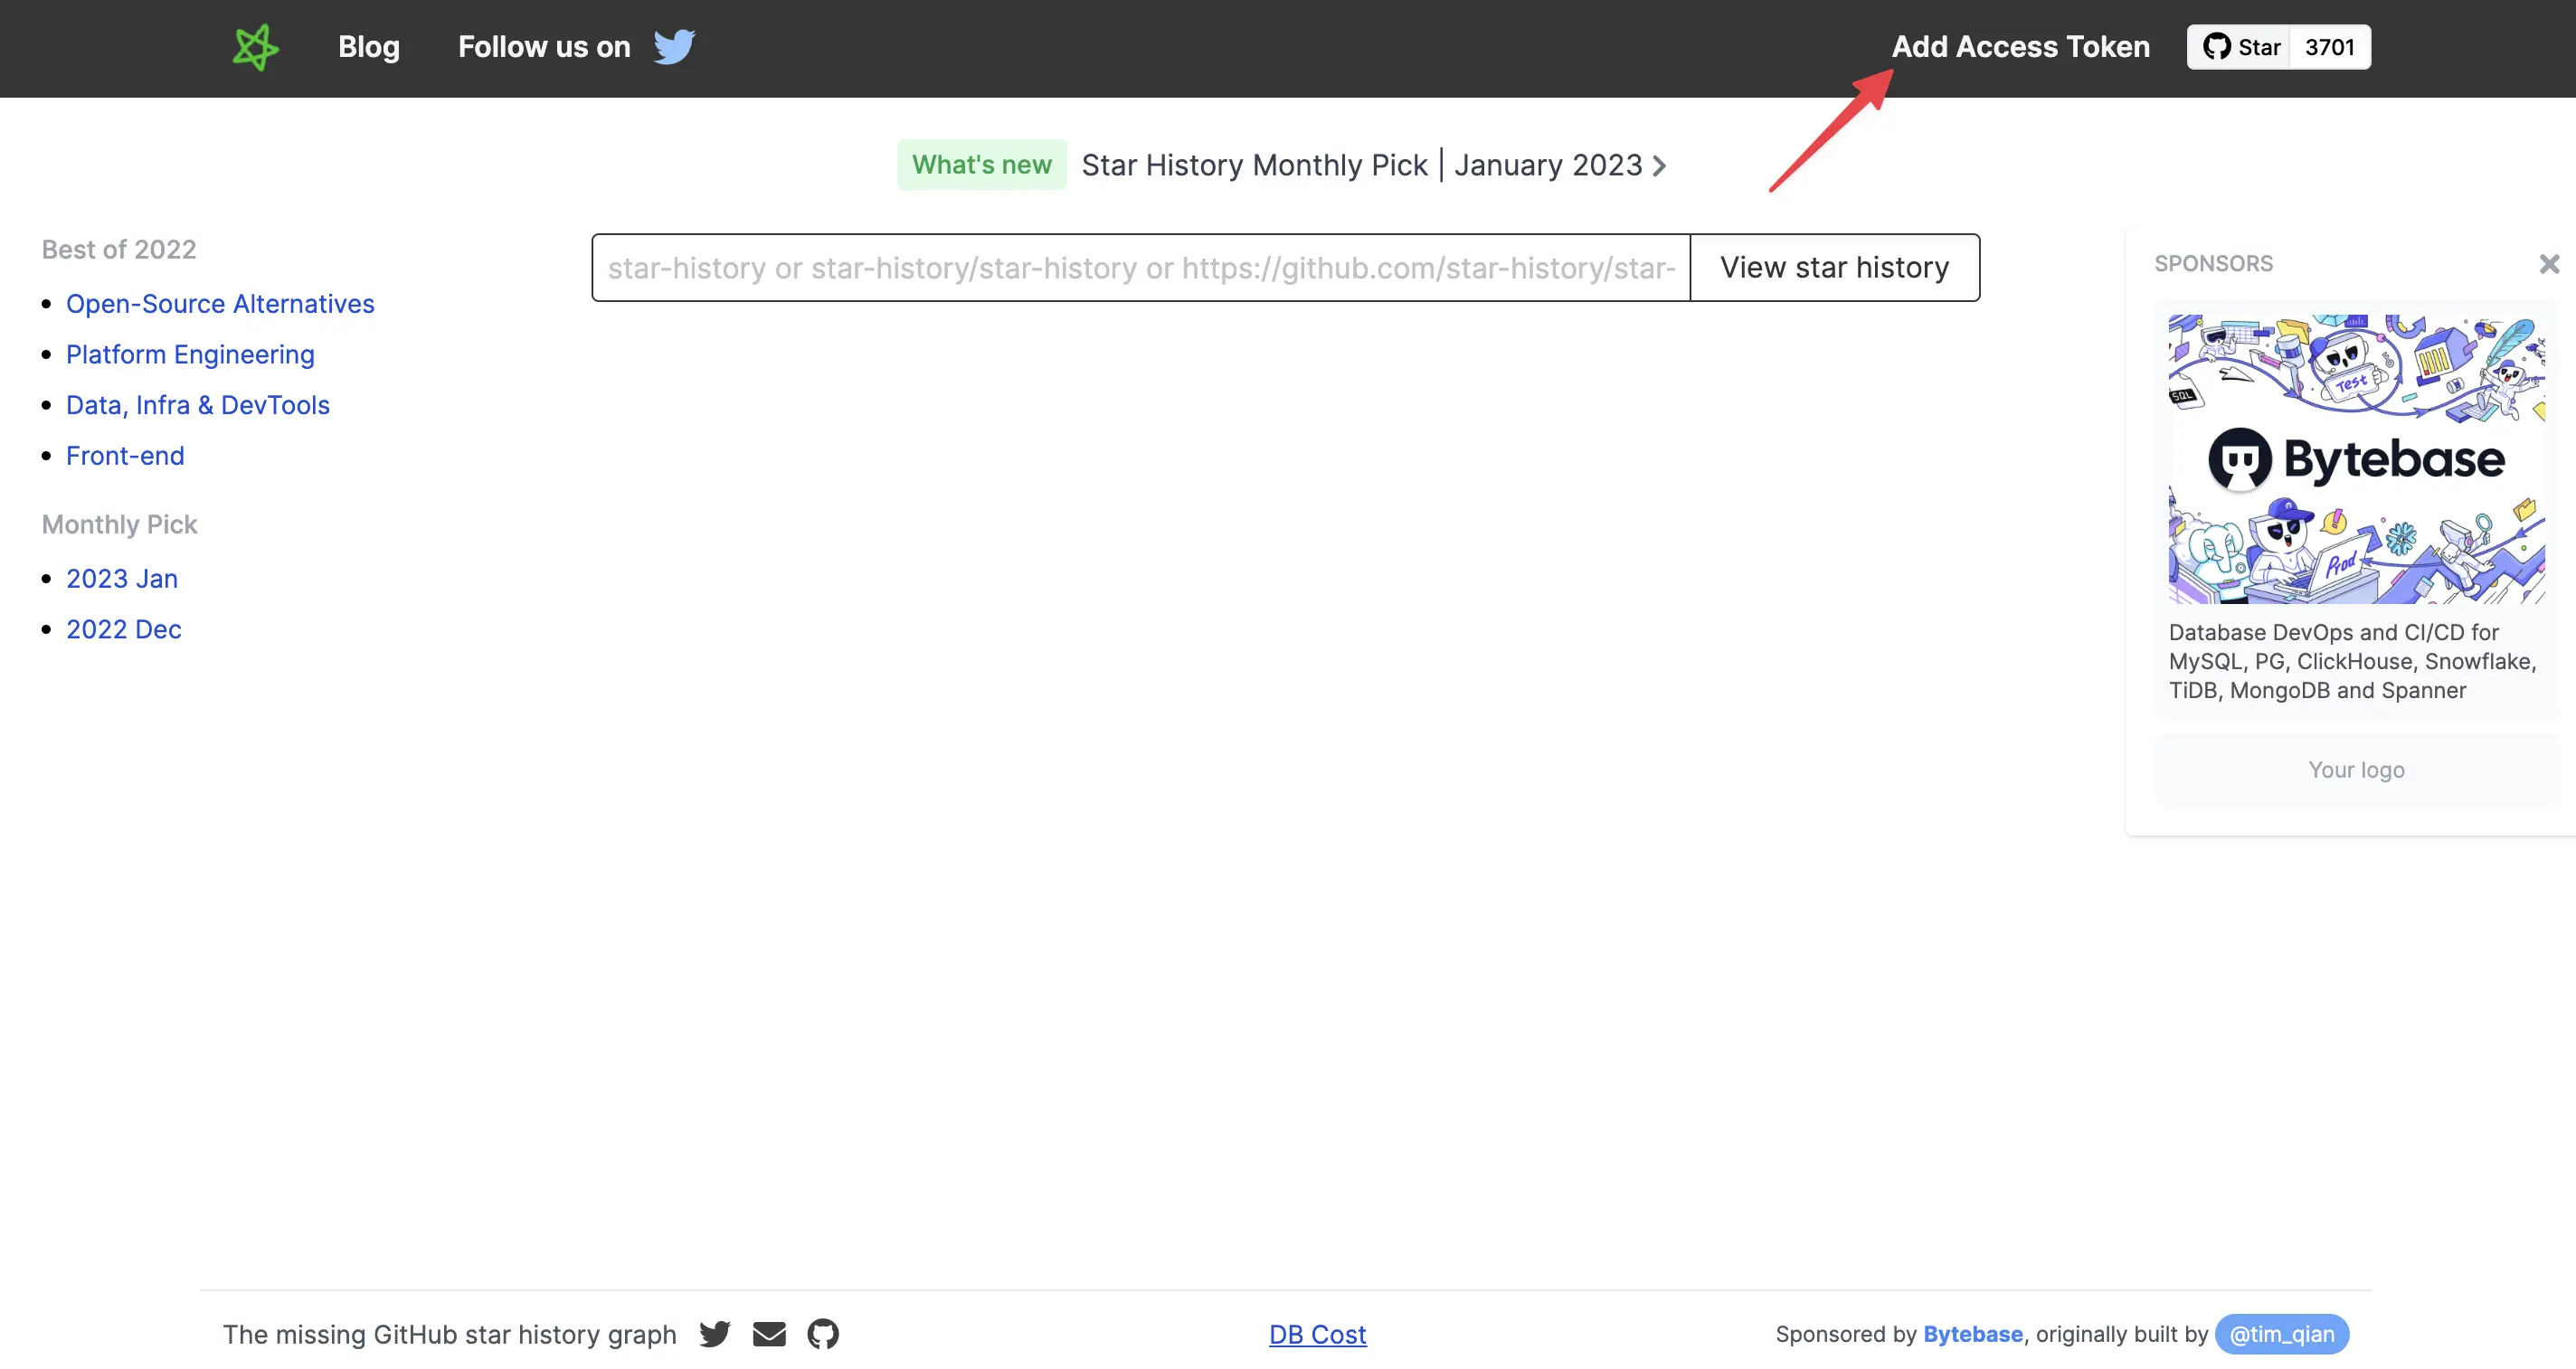Viewport: 2576px width, 1369px height.
Task: Click the green Star History logo
Action: tap(255, 47)
